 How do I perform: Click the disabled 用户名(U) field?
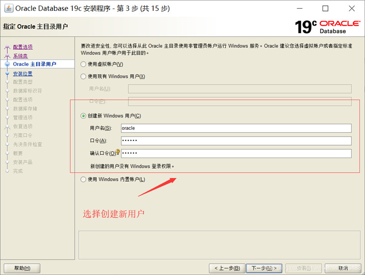(240, 89)
